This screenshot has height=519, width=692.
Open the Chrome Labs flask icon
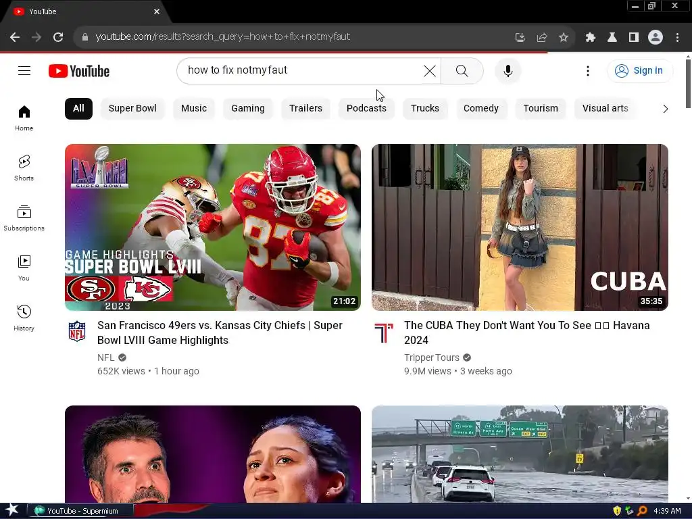(612, 37)
